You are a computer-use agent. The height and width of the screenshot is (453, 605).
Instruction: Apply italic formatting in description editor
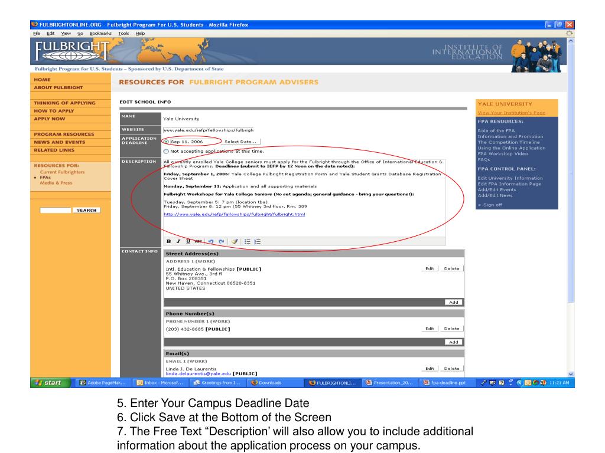pos(178,241)
